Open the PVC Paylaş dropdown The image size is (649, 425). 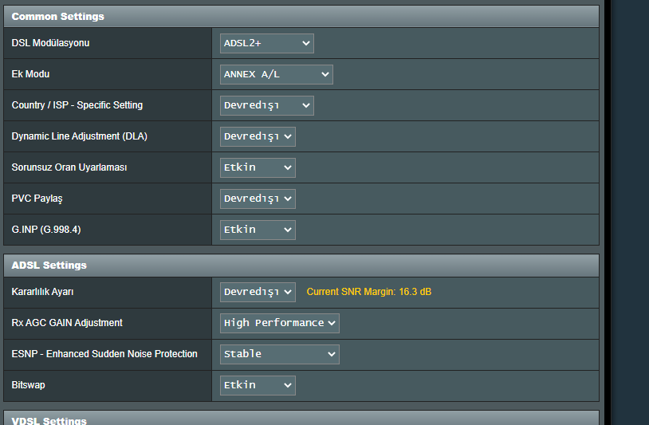[258, 199]
